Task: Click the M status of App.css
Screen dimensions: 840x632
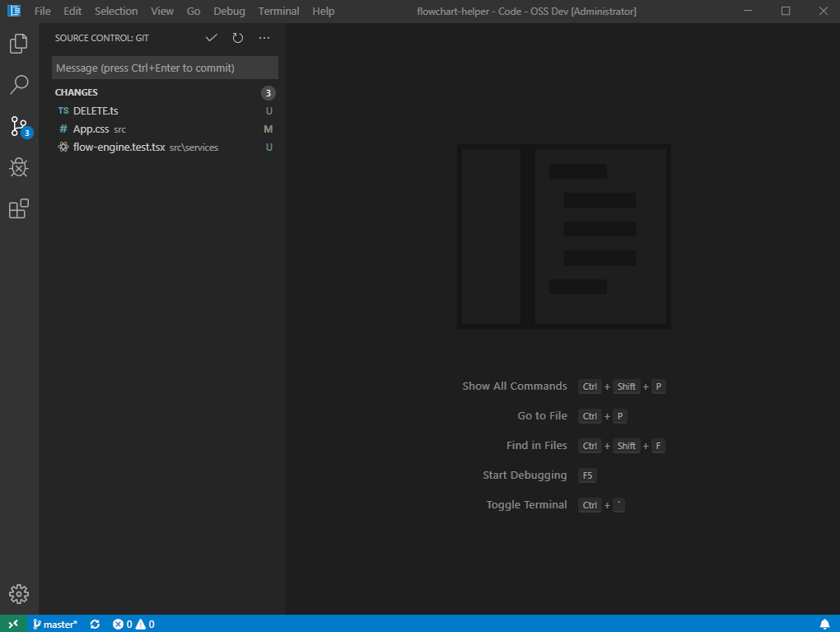Action: pyautogui.click(x=268, y=129)
